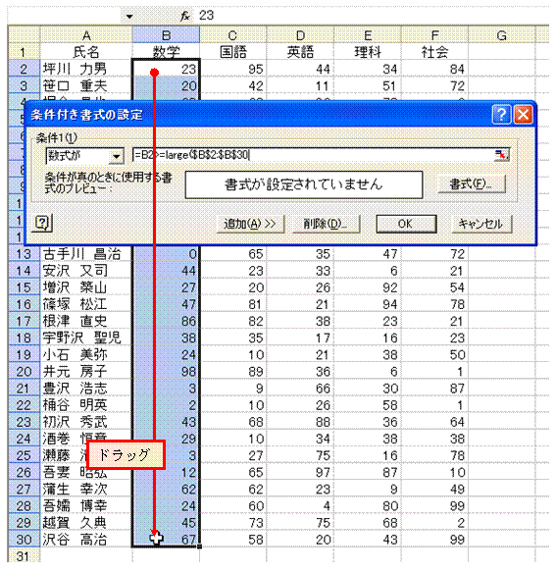Select row 20 header
The width and height of the screenshot is (556, 572).
[24, 372]
